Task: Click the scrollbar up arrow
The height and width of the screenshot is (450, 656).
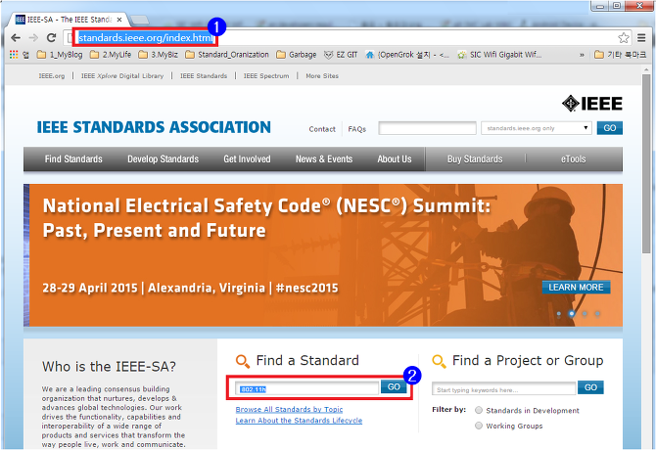Action: point(647,69)
